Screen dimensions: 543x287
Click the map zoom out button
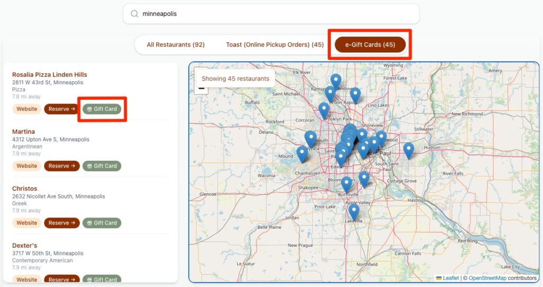coord(202,88)
